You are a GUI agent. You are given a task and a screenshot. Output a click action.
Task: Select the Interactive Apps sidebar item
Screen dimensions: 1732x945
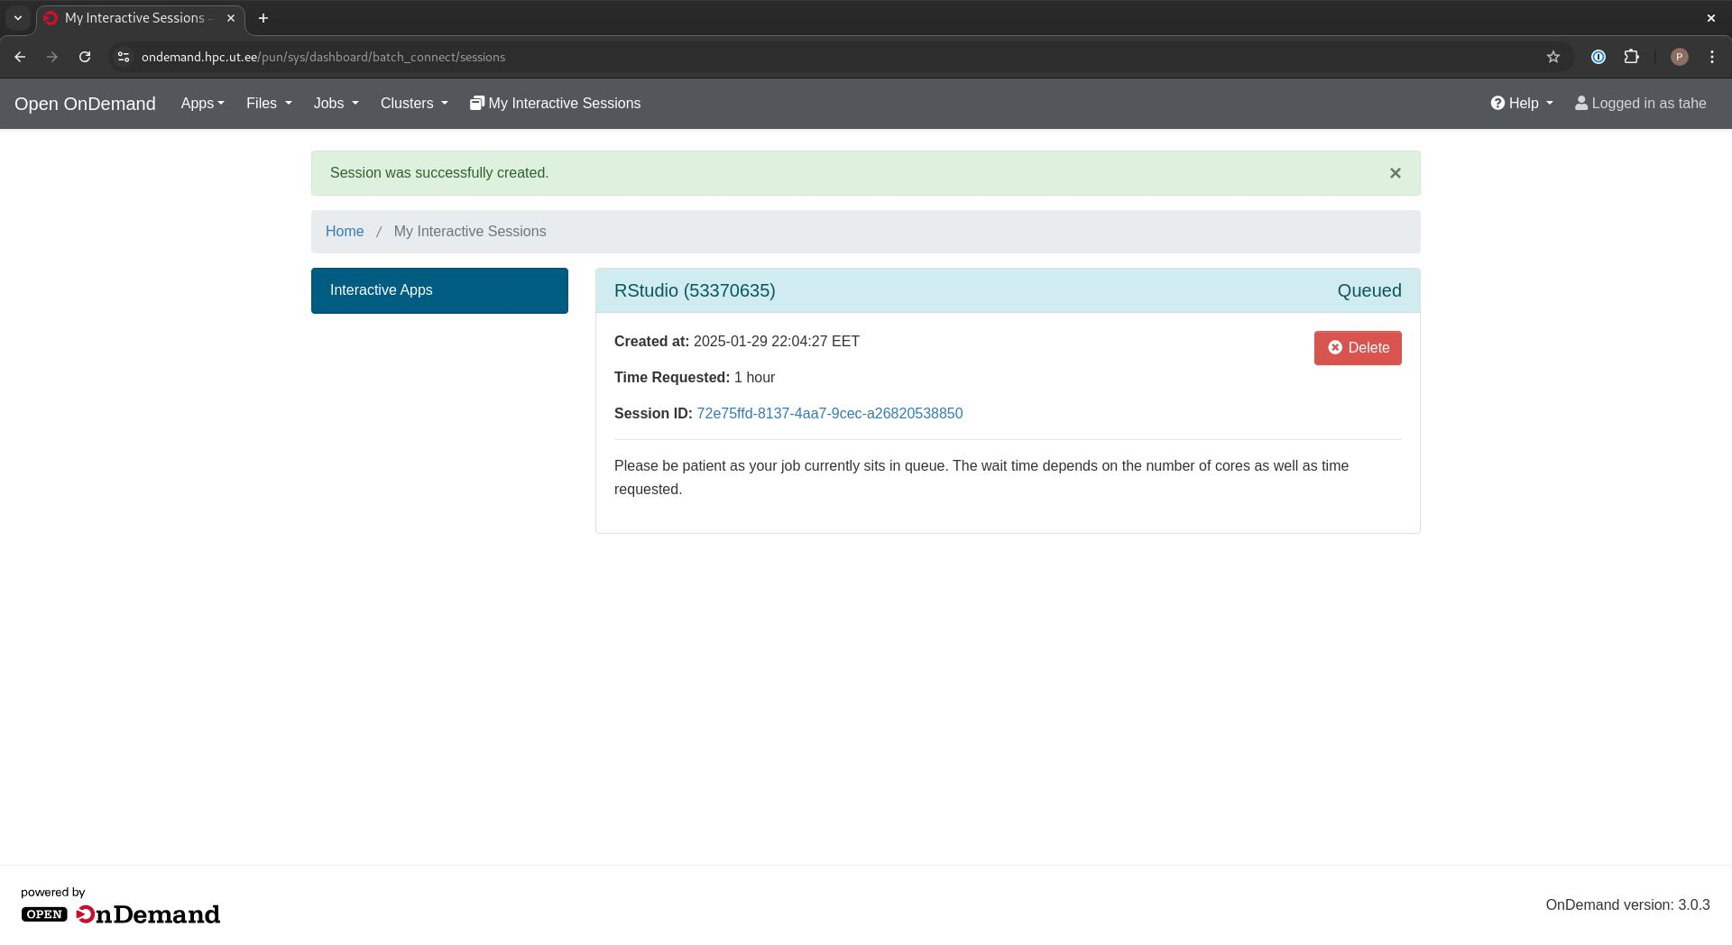(439, 290)
